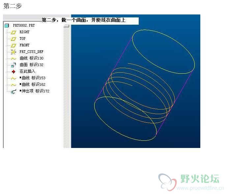Select 曲线 标识130 in model tree
Image resolution: width=227 pixels, height=194 pixels.
(32, 58)
